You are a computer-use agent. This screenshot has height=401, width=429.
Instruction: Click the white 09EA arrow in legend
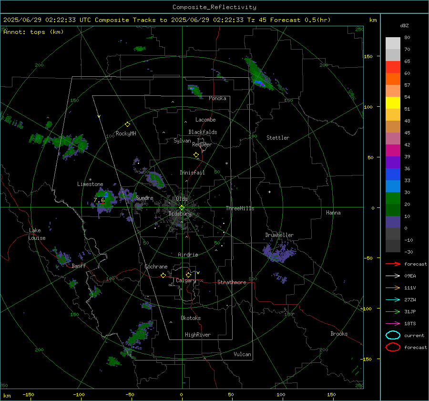point(393,276)
